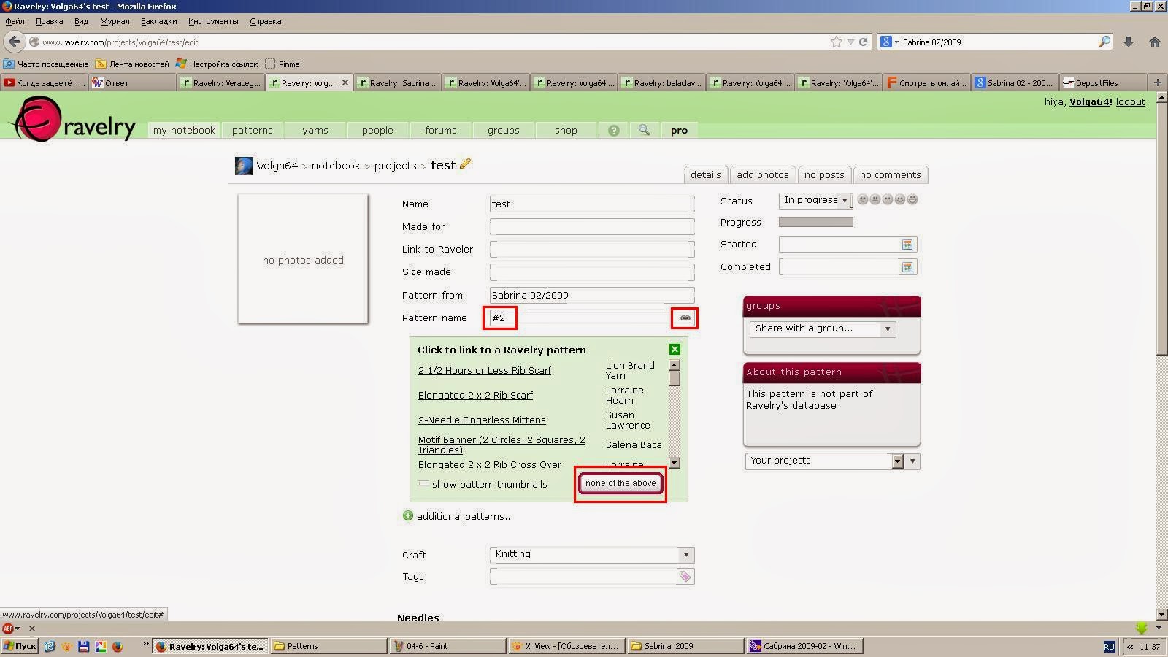Click the logout link
This screenshot has width=1168, height=657.
[1130, 101]
